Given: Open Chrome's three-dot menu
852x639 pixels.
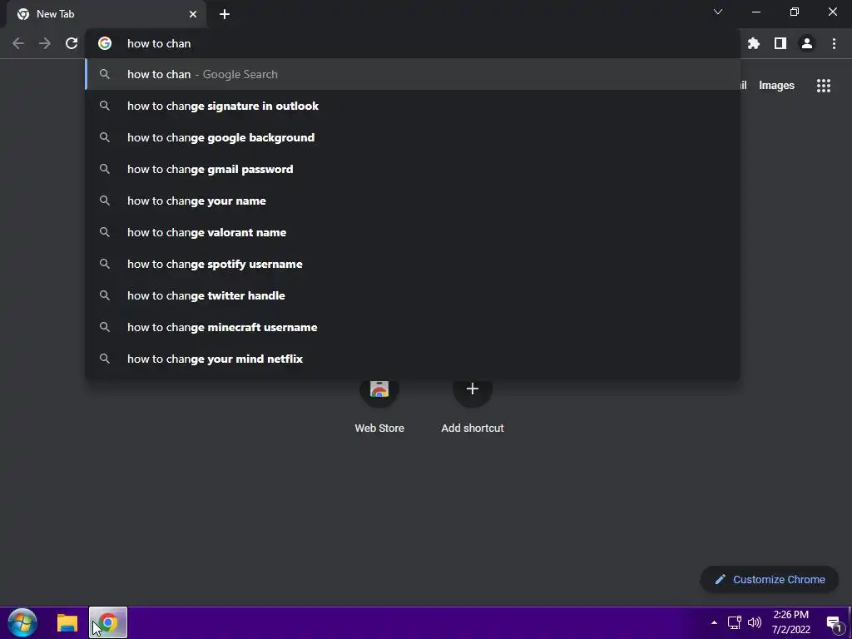Looking at the screenshot, I should point(834,43).
